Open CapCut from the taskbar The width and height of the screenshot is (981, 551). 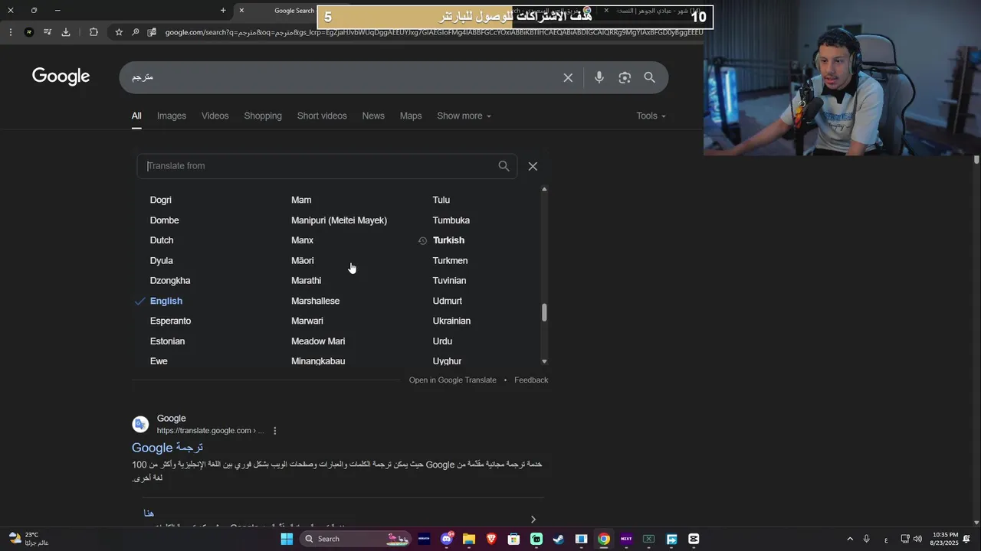(x=694, y=539)
